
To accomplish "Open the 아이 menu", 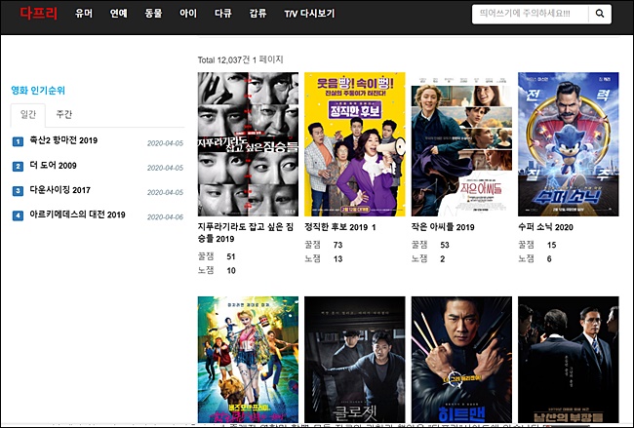I will 188,14.
